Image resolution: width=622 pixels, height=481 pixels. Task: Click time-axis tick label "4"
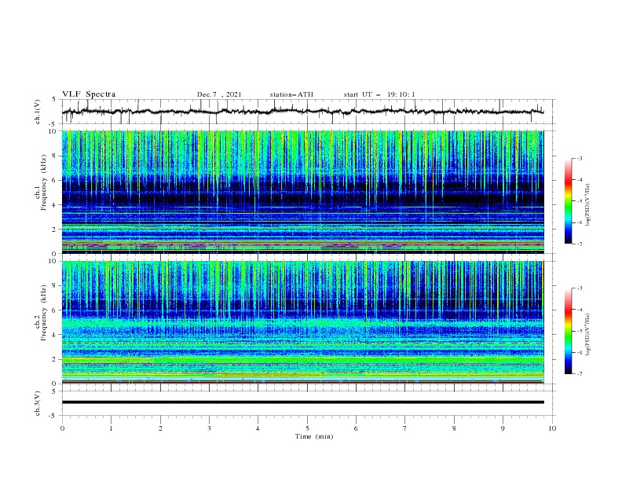(x=258, y=428)
